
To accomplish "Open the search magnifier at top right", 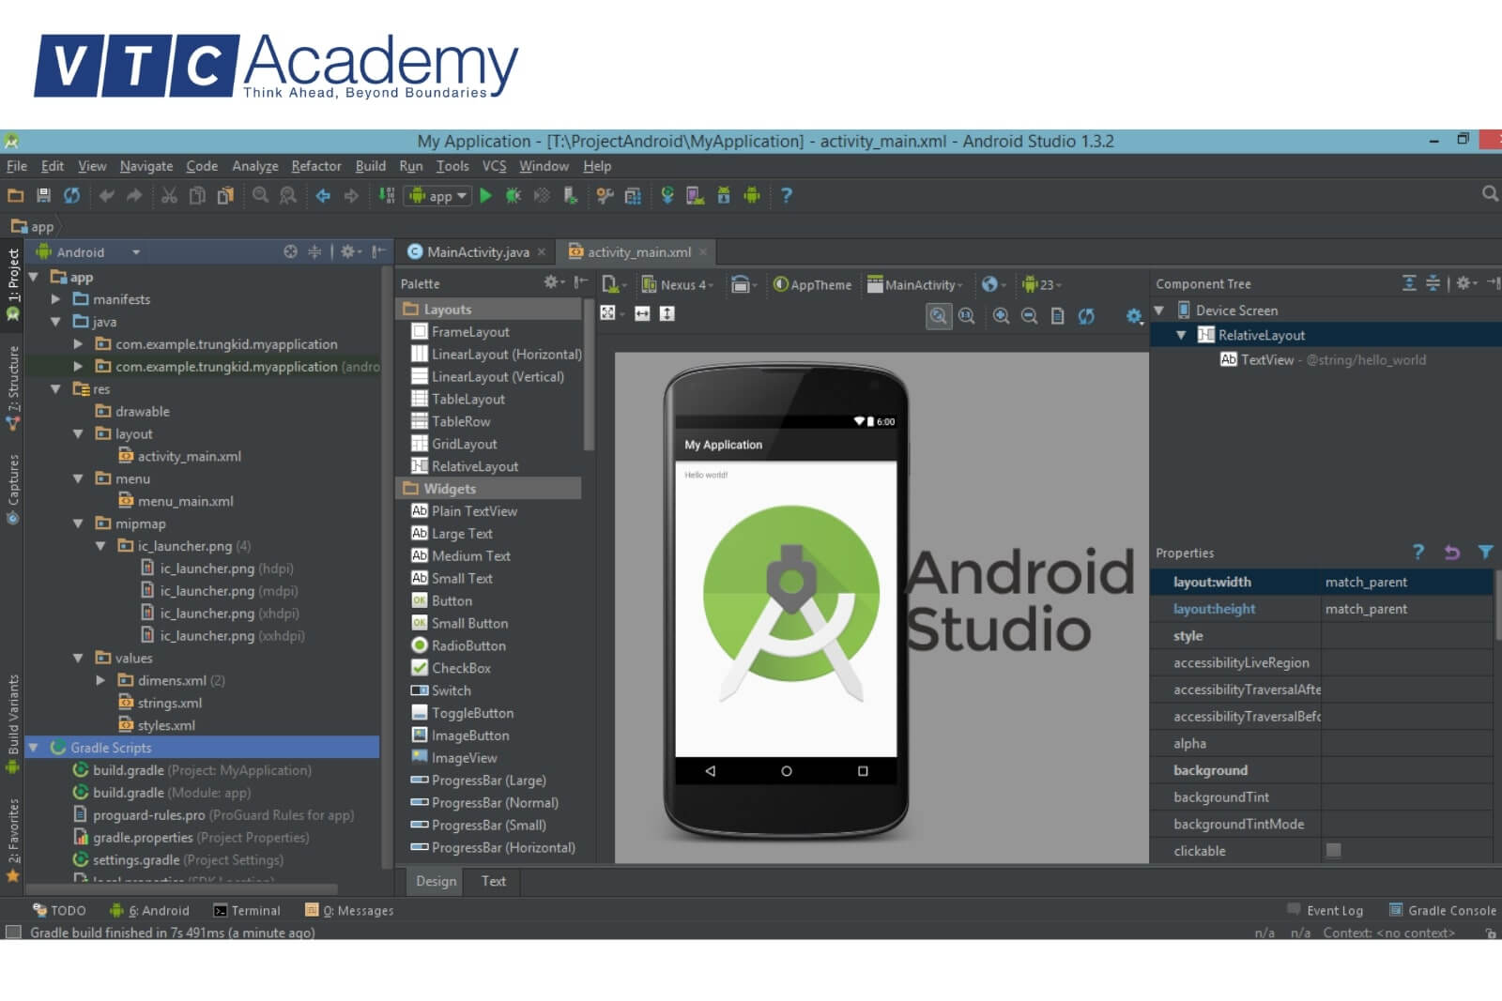I will pyautogui.click(x=1489, y=194).
